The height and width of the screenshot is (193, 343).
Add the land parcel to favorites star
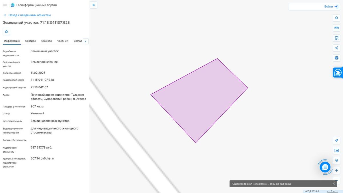(7, 31)
